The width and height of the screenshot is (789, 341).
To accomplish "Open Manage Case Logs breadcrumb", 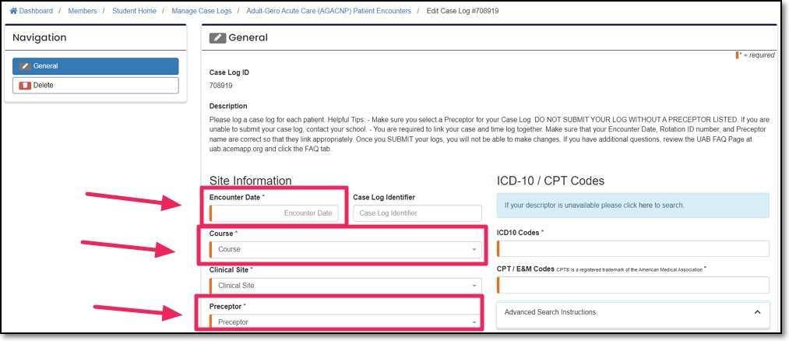I will [202, 11].
